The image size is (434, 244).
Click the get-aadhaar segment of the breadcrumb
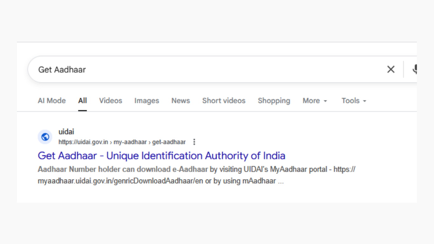click(x=169, y=142)
